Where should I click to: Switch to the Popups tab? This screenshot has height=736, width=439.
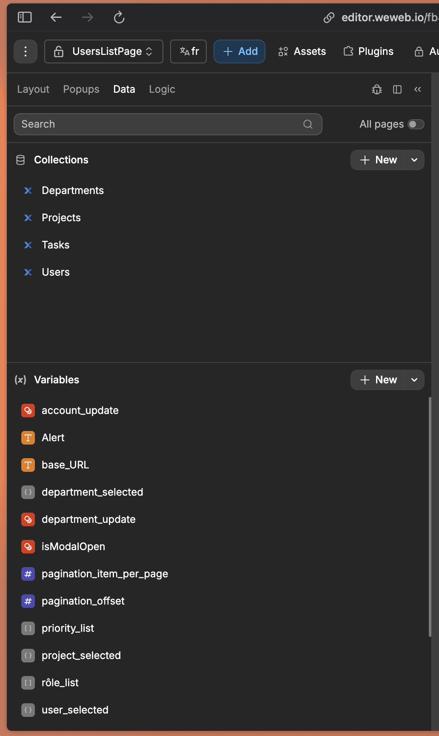81,89
